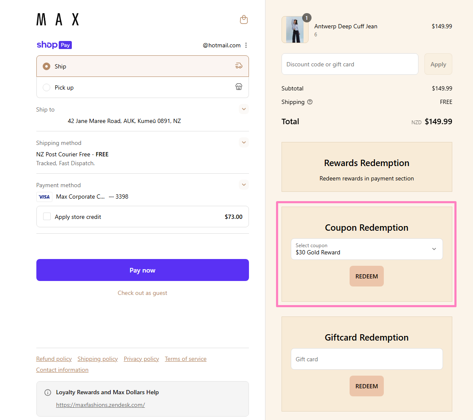
Task: Click Check out as guest link
Action: pos(142,293)
